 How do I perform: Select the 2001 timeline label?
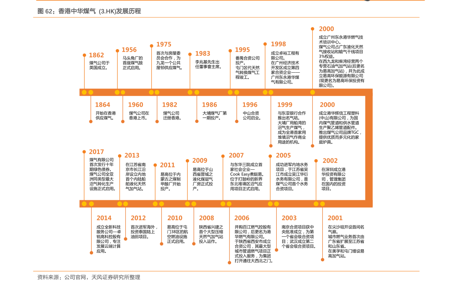coord(335,218)
